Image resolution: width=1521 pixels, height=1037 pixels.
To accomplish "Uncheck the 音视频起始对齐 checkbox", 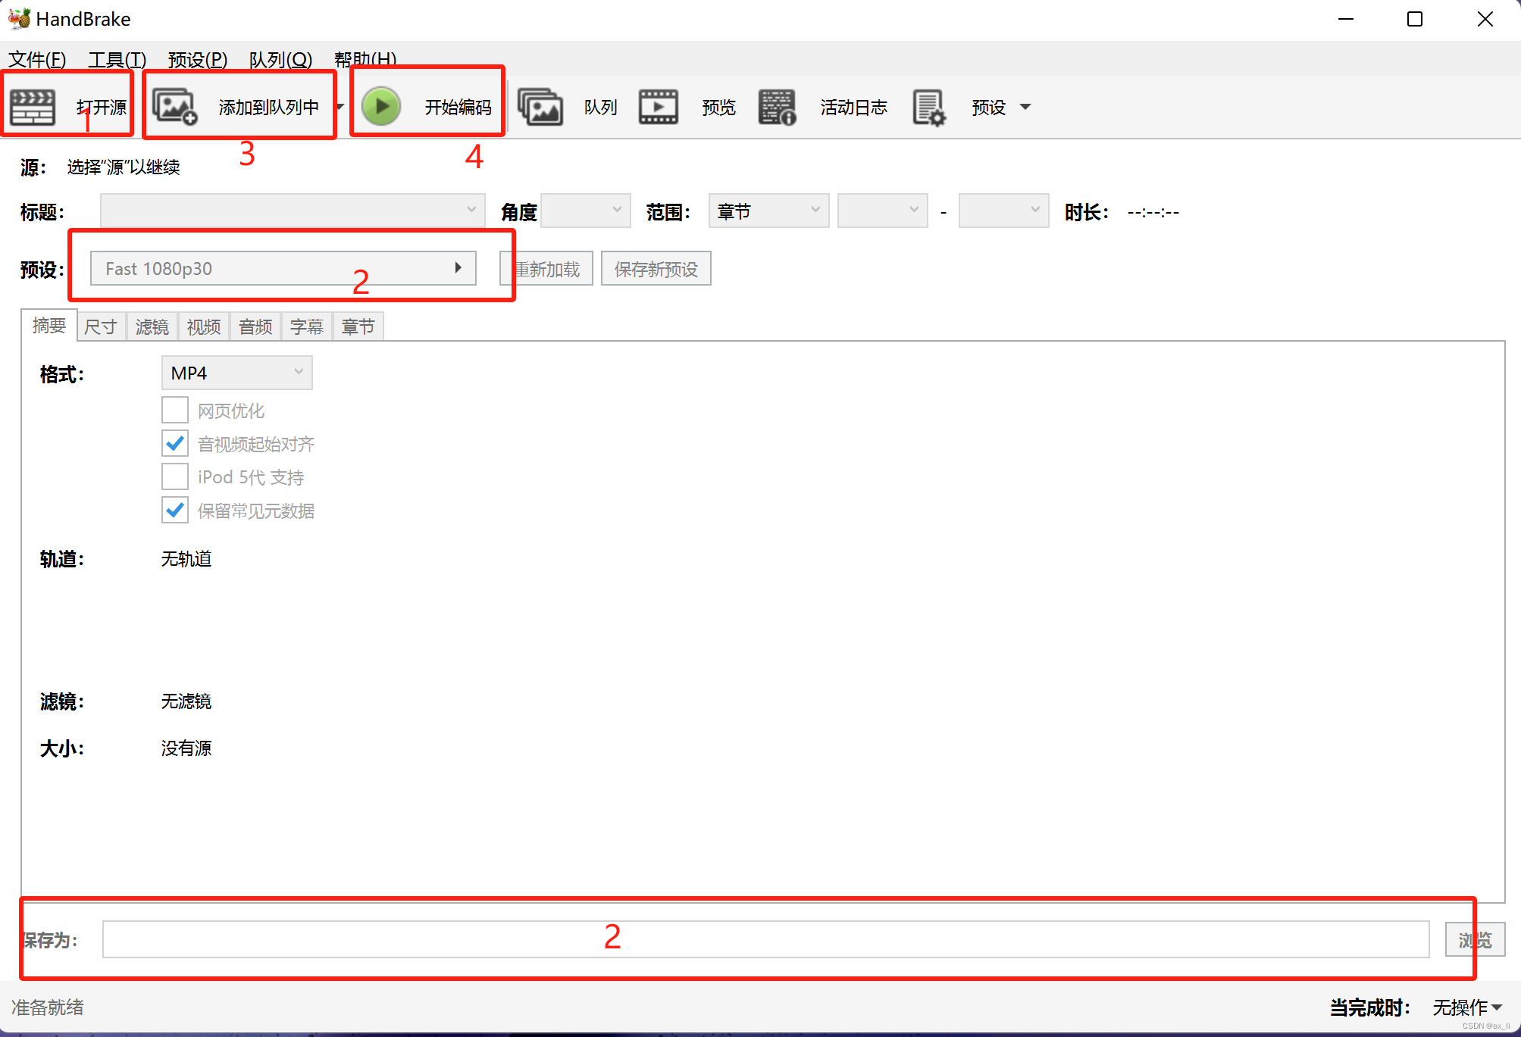I will pyautogui.click(x=175, y=444).
